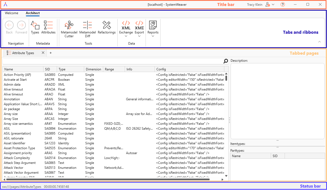327x190 pixels.
Task: Sort by the Config column header
Action: [189, 69]
